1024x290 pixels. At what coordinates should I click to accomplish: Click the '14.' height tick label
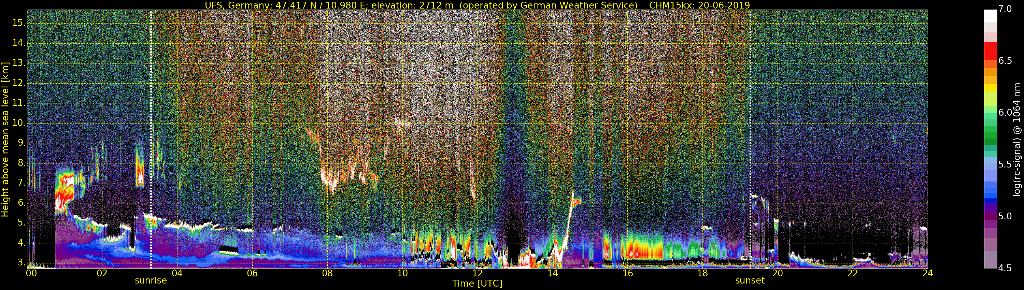pos(19,43)
